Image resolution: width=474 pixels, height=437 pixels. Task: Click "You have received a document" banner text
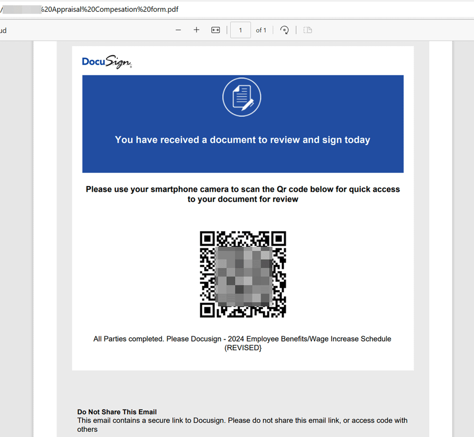[x=242, y=140]
